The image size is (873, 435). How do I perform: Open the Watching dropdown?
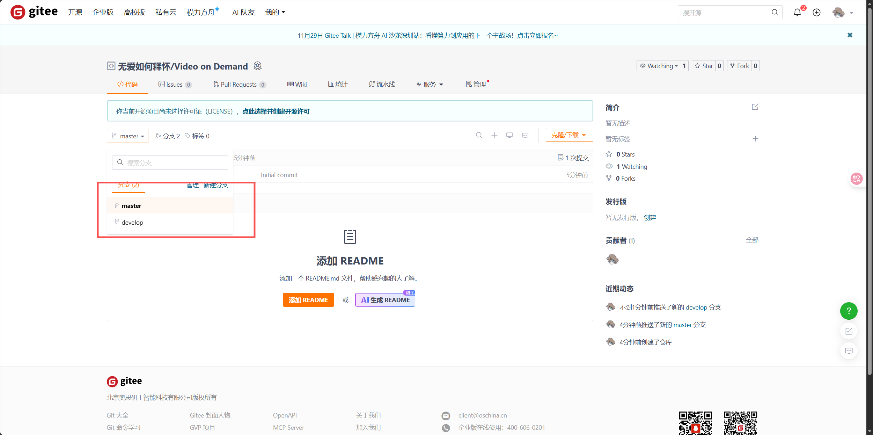tap(659, 66)
